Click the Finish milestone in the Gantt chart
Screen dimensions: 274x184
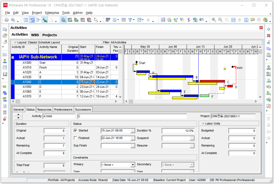coord(233,67)
